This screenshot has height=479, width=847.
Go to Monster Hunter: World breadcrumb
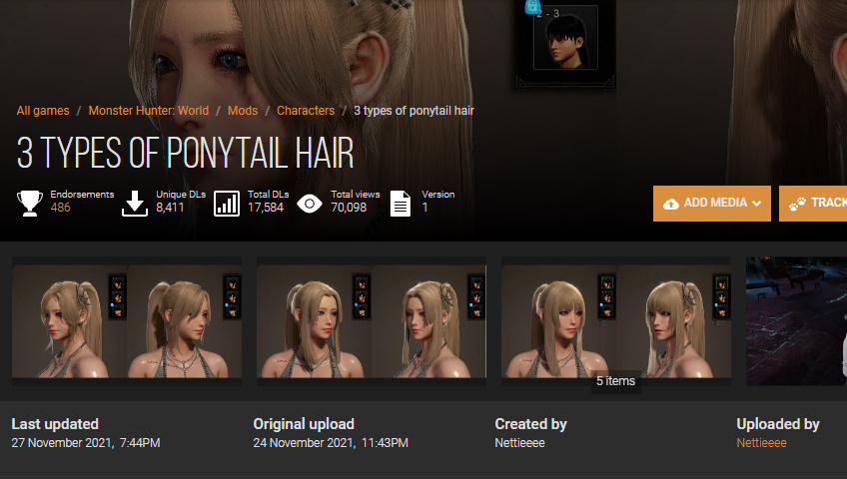click(149, 111)
